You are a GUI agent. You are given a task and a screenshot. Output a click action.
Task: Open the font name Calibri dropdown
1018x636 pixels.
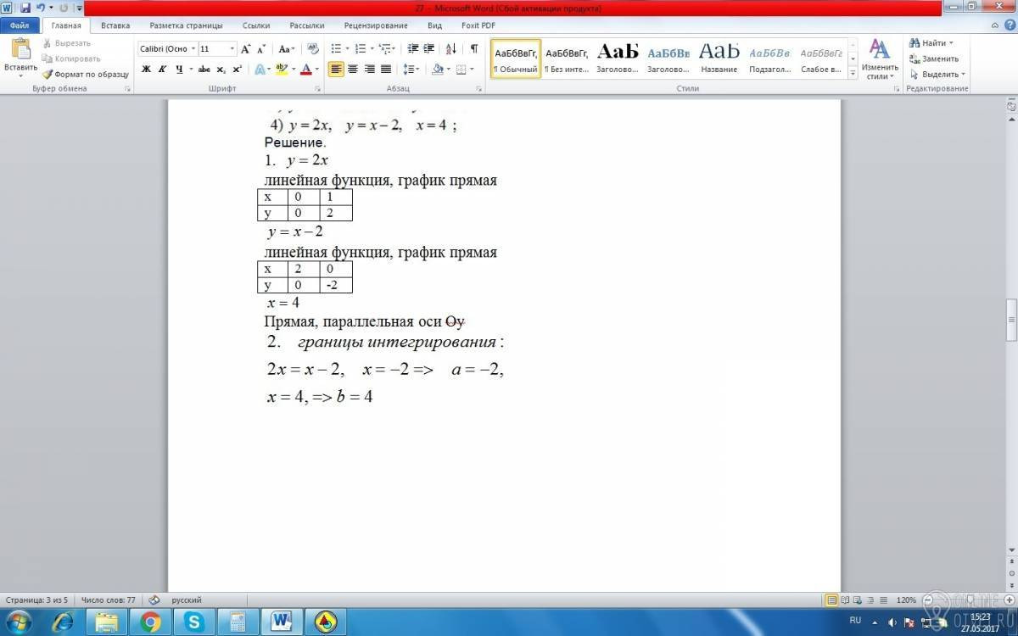193,49
